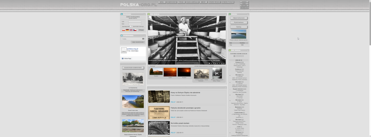Viewport: 371px width, 137px height.
Task: Collapse the Logowanie panel with its corner toggle
Action: click(x=145, y=14)
